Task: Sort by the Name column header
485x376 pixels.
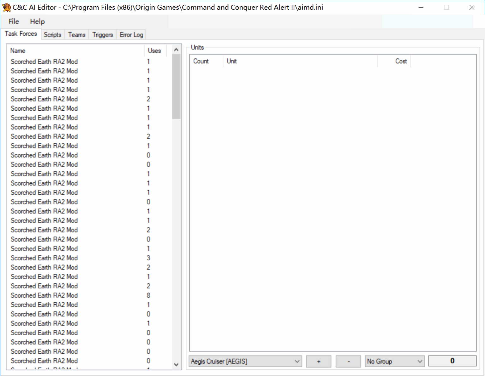Action: tap(18, 50)
